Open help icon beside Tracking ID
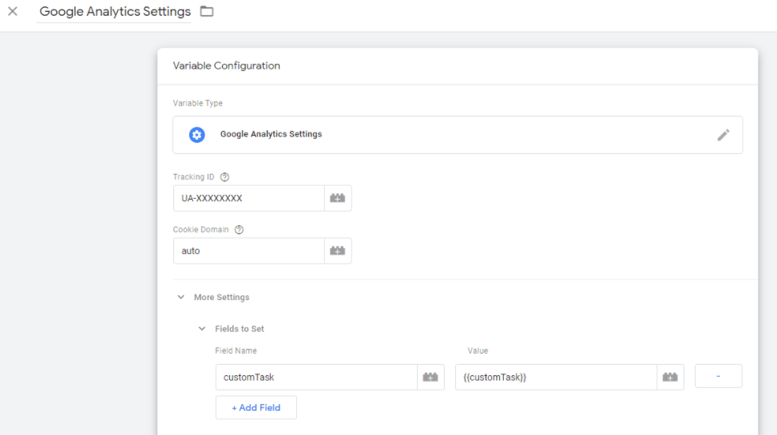This screenshot has height=435, width=777. [224, 177]
